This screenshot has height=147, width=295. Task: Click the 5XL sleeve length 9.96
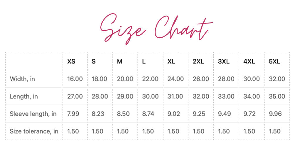pos(275,114)
